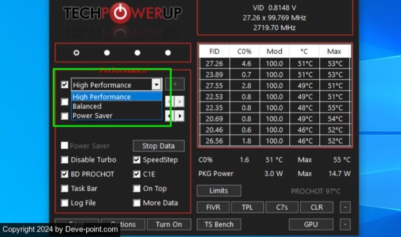Click the FID column header in table
The height and width of the screenshot is (237, 401).
click(214, 51)
